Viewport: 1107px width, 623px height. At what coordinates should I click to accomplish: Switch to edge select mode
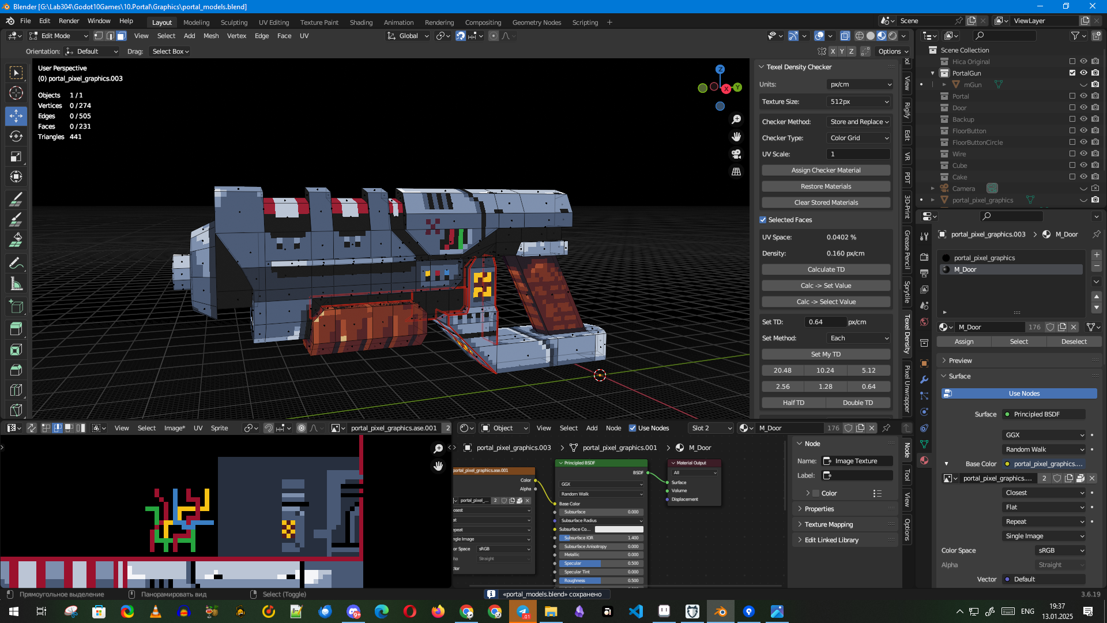click(110, 36)
